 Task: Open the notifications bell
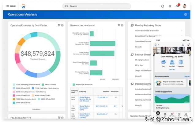tap(170, 6)
